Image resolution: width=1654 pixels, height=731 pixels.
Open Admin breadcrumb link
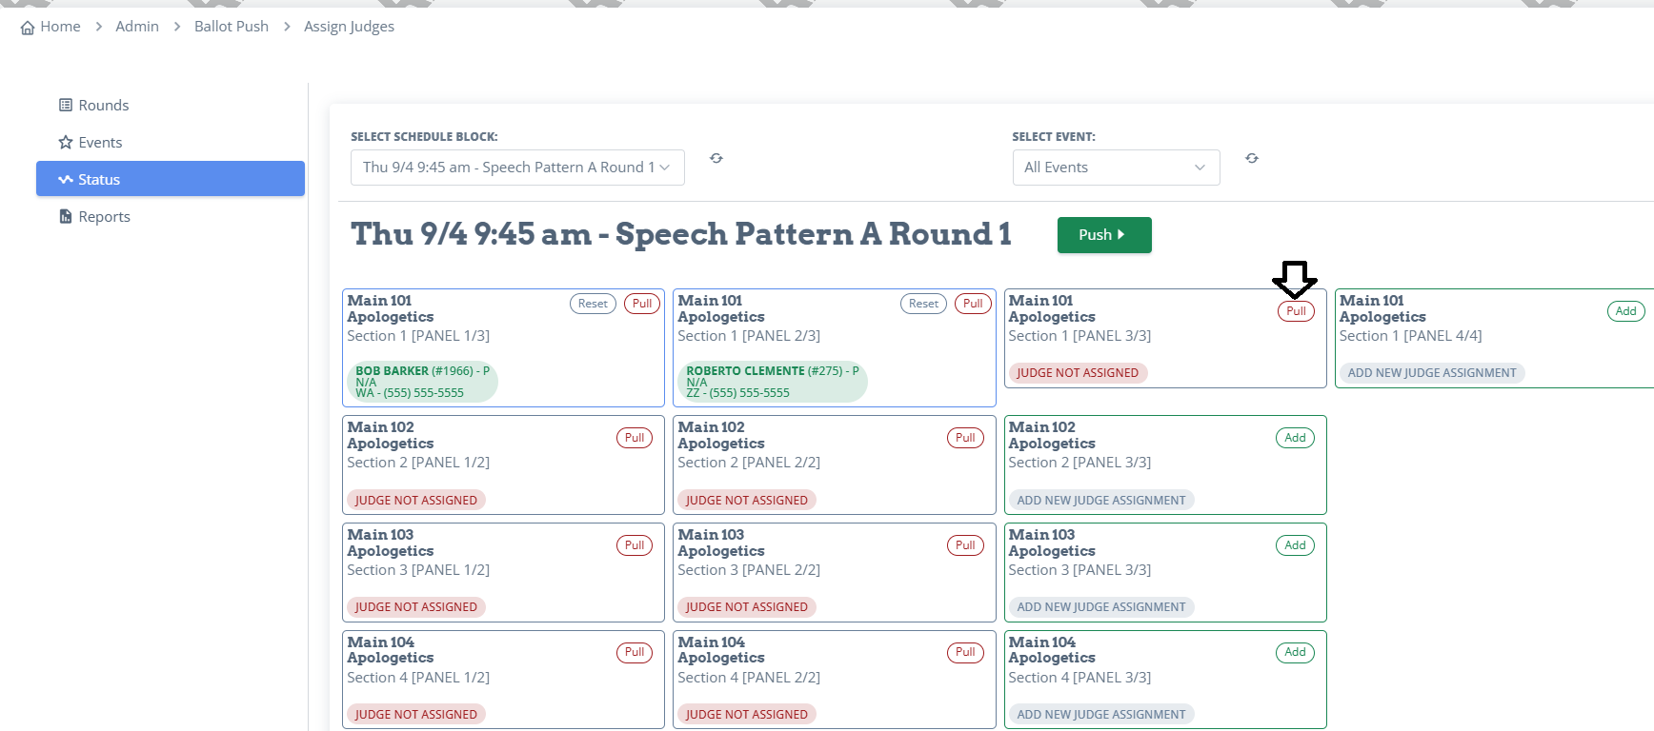(x=137, y=27)
